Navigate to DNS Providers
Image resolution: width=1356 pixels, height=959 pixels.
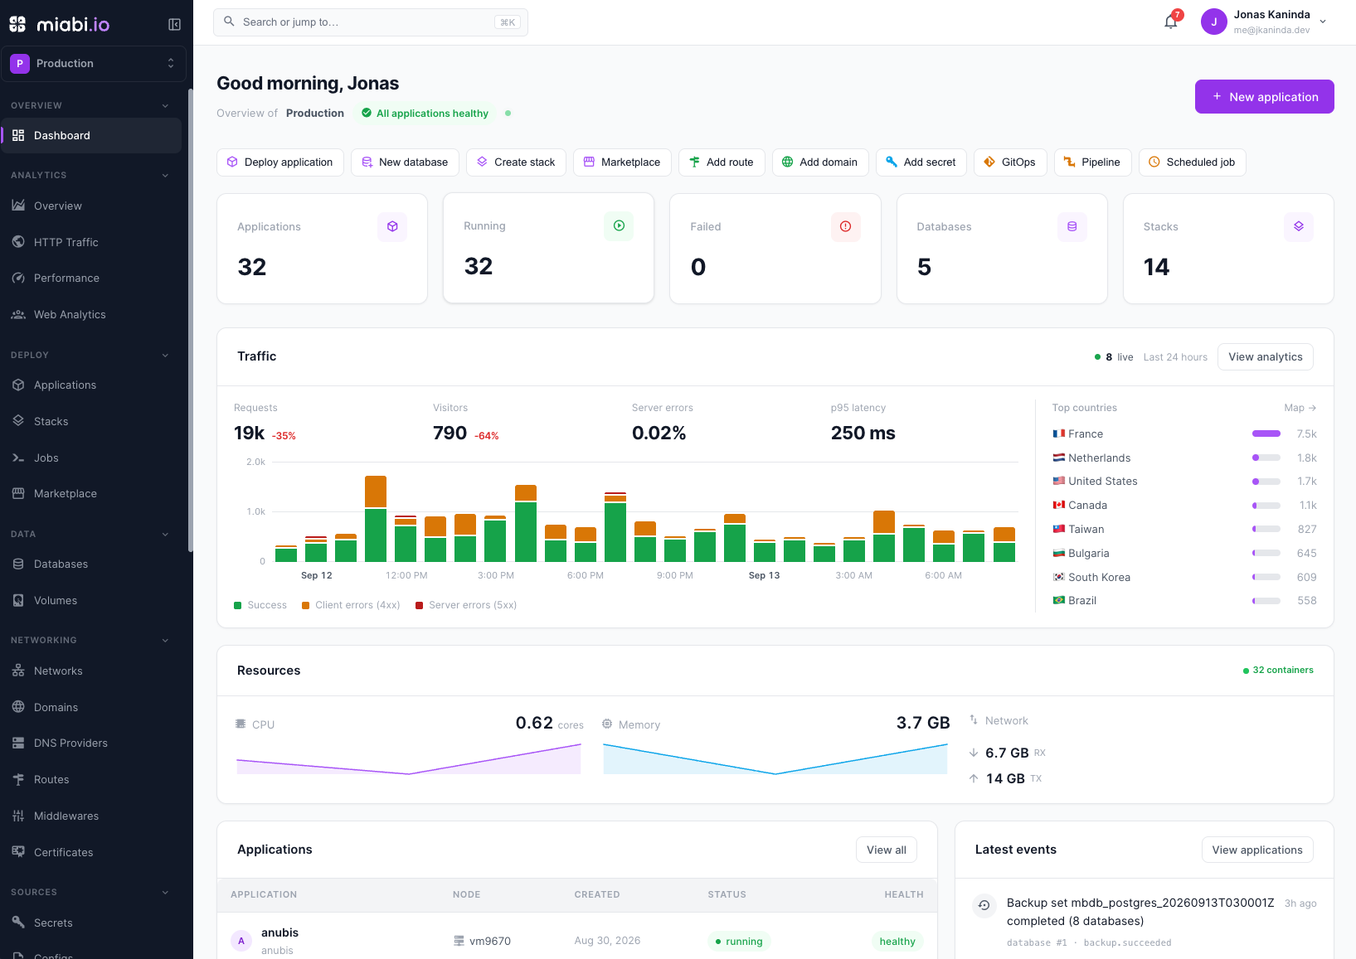pyautogui.click(x=91, y=743)
